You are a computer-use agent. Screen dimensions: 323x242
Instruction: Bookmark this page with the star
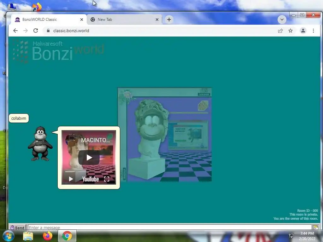coord(291,31)
